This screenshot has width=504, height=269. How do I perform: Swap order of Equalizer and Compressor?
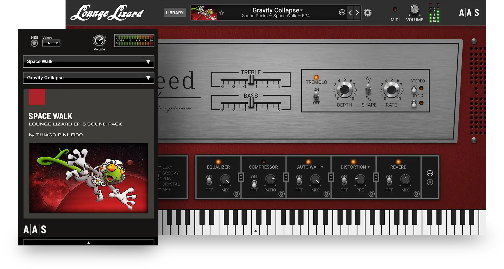point(241,177)
